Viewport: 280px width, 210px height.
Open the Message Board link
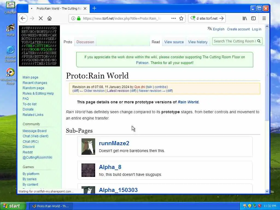(x=34, y=131)
